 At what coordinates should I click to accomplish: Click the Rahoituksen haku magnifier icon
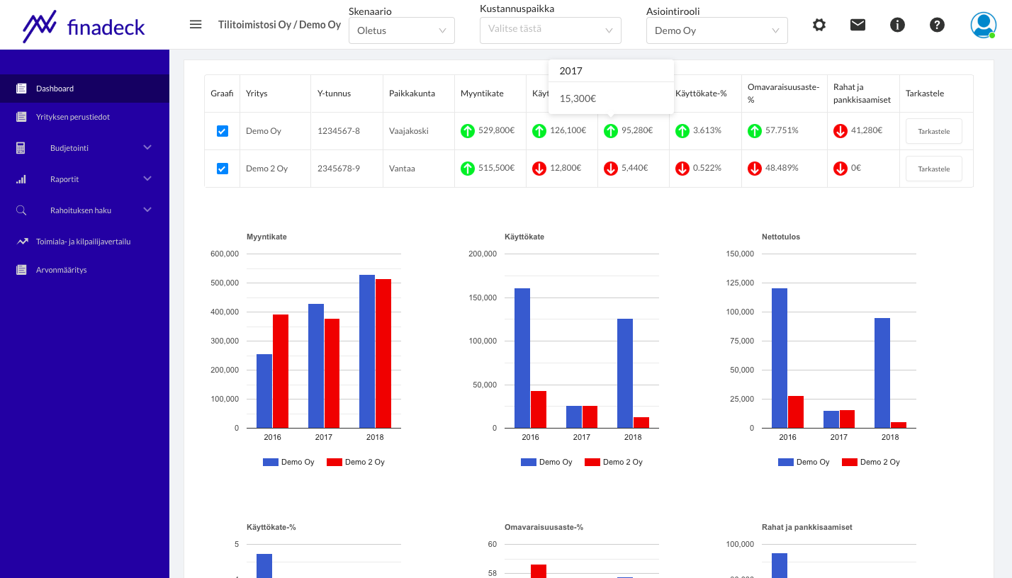[21, 210]
